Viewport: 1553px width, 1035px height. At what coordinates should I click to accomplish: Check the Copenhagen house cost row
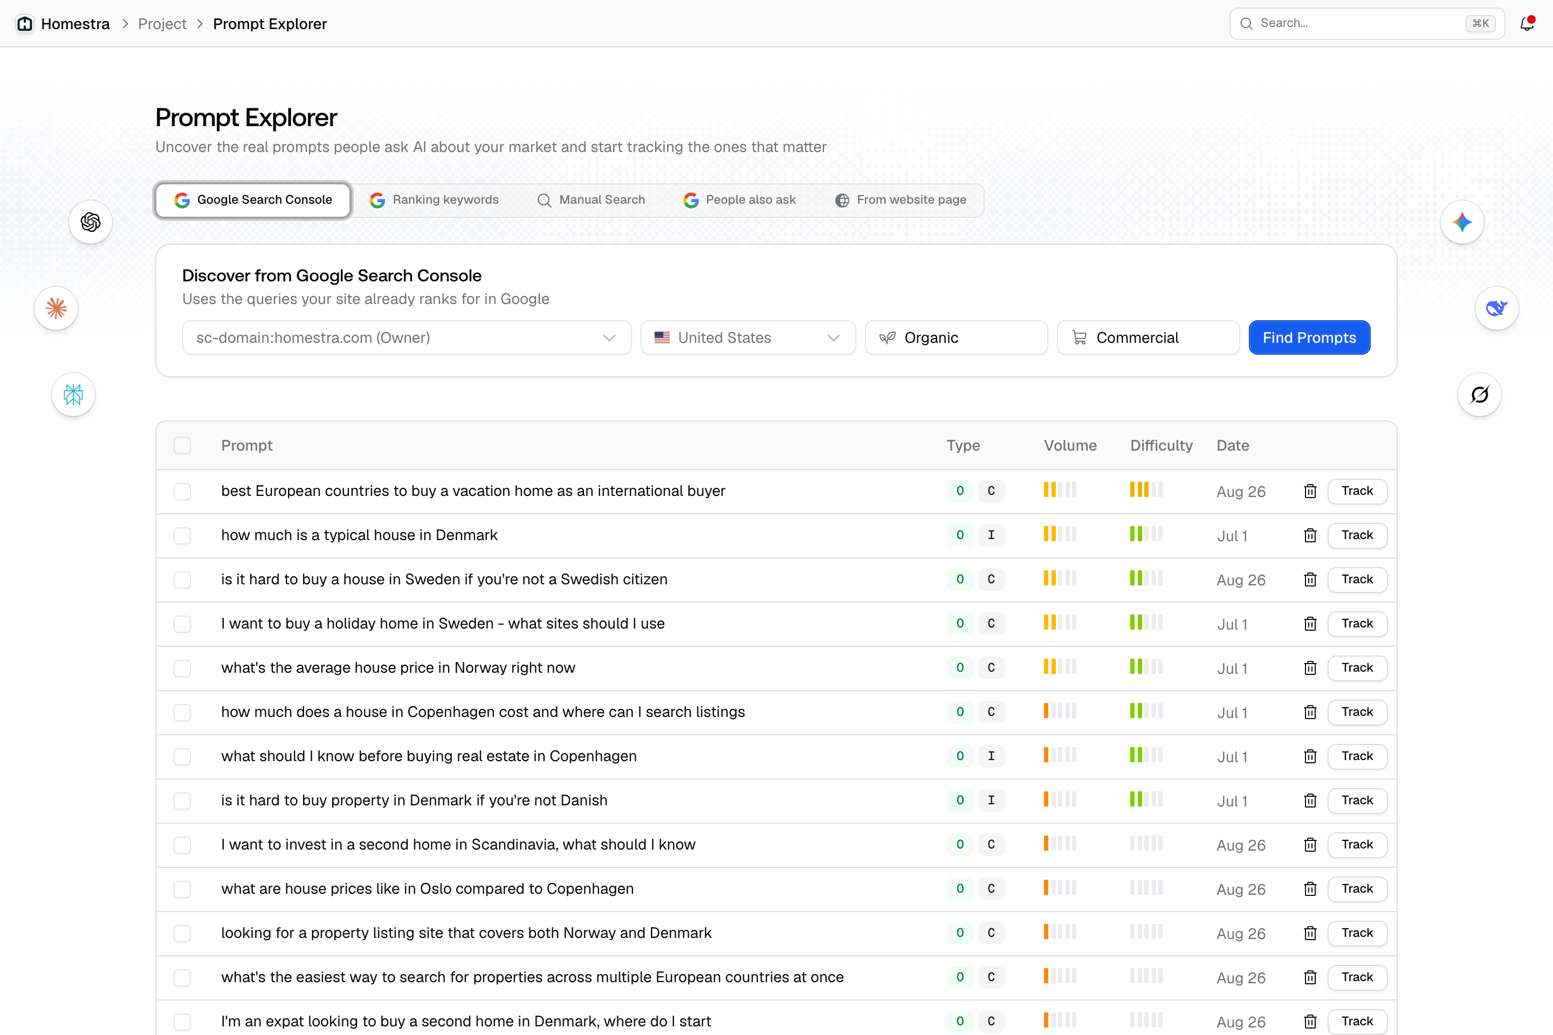point(182,712)
